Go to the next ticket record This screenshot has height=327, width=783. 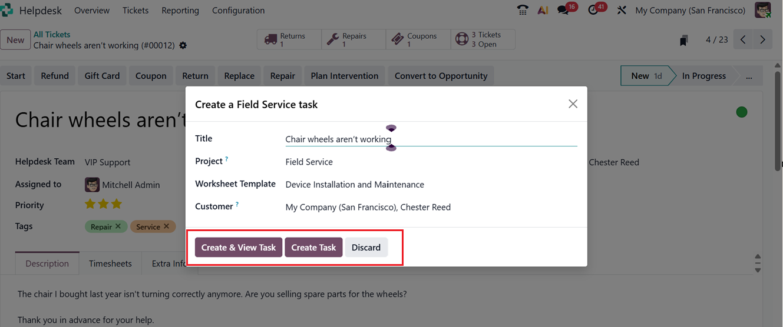tap(762, 39)
